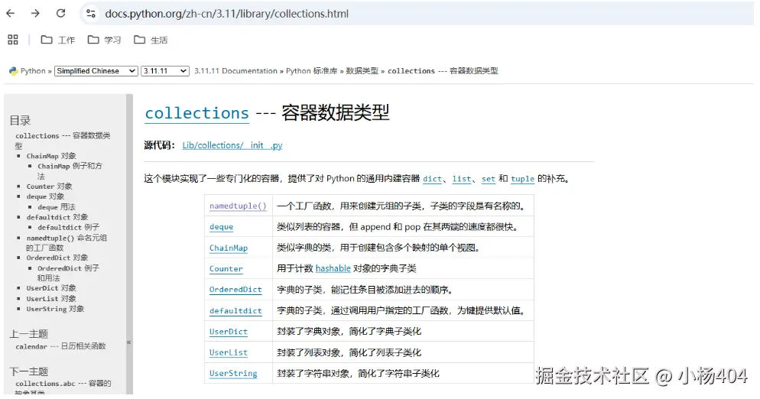This screenshot has width=760, height=399.
Task: Jump to UserList 对象 in sidebar
Action: point(51,299)
